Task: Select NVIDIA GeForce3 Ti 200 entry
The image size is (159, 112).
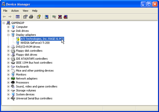Action: (x=35, y=43)
